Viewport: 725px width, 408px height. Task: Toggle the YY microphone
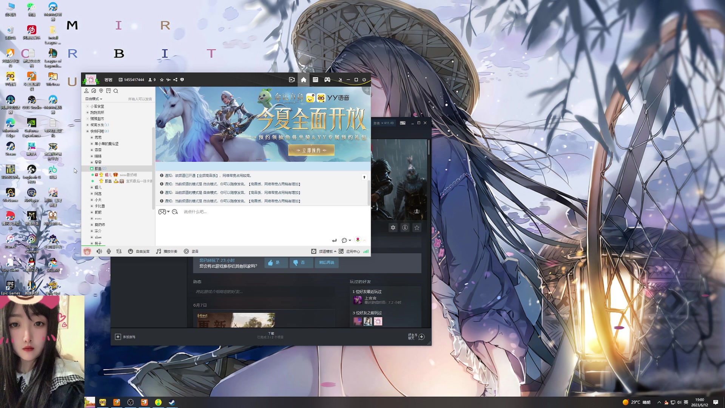(x=109, y=251)
